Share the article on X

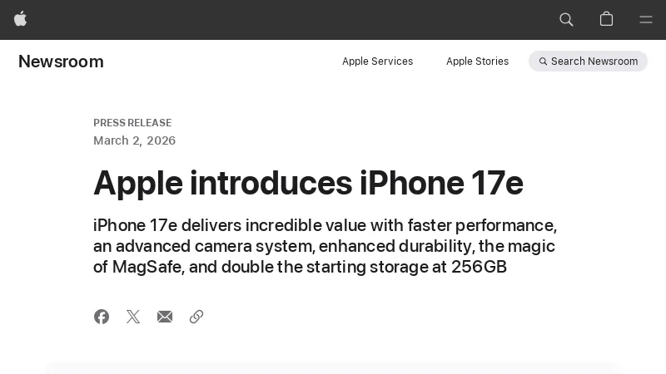tap(133, 317)
